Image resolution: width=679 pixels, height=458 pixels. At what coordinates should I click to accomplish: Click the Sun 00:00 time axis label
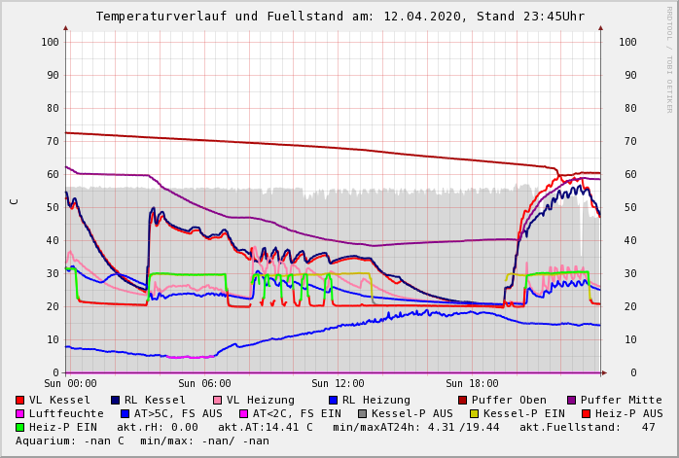click(x=70, y=384)
